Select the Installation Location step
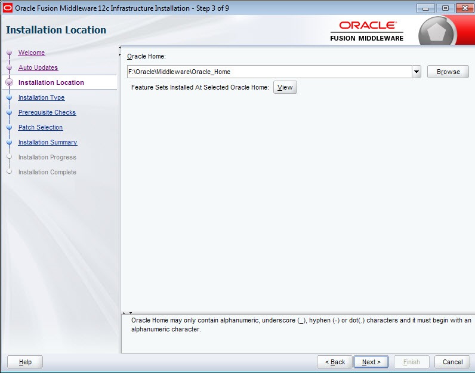 coord(51,82)
